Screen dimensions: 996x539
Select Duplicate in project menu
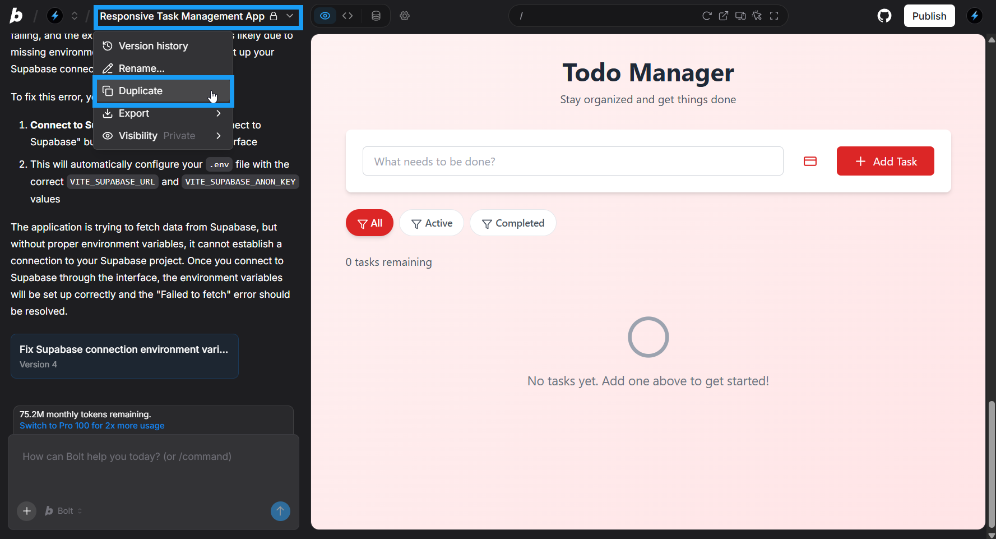[x=163, y=91]
